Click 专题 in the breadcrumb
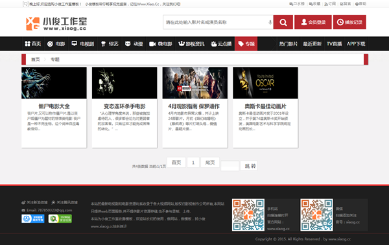Viewport: 389px width, 245px height. 55,59
